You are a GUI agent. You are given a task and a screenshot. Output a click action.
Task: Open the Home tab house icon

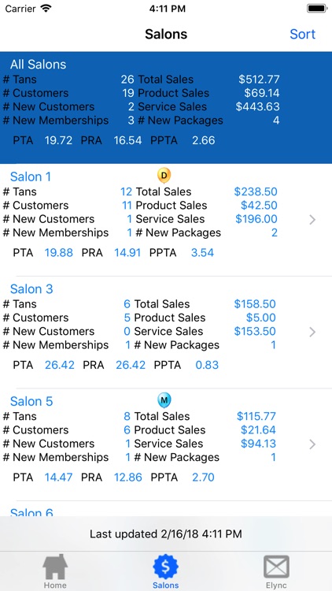tap(55, 567)
